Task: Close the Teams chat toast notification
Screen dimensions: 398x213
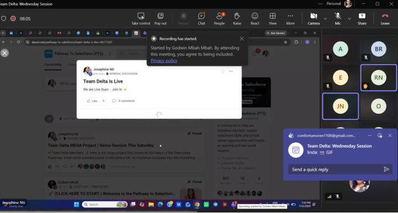Action: [x=390, y=136]
